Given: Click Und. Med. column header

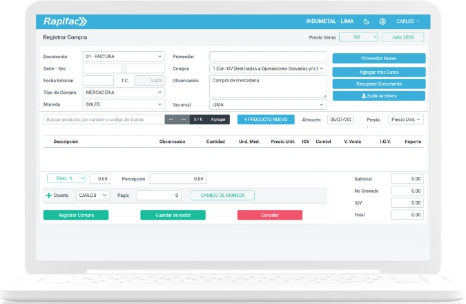Looking at the screenshot, I should [249, 142].
